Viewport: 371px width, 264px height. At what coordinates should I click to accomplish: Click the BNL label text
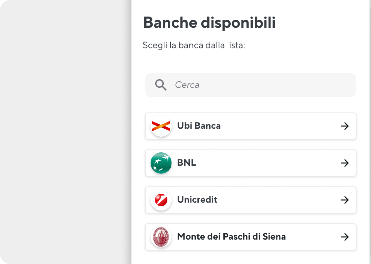coord(187,163)
